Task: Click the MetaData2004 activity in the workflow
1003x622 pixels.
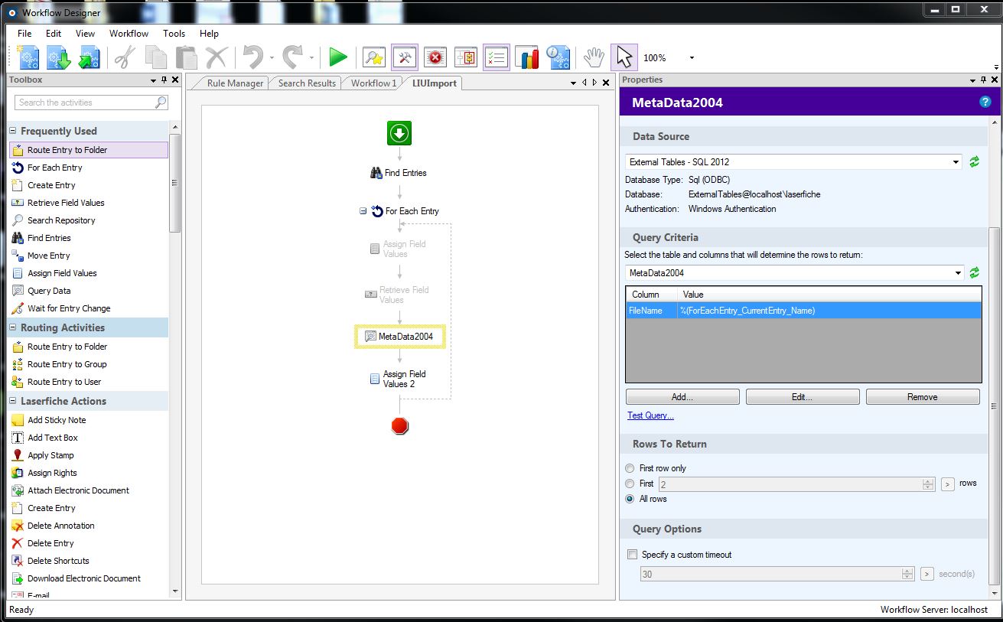Action: (399, 337)
